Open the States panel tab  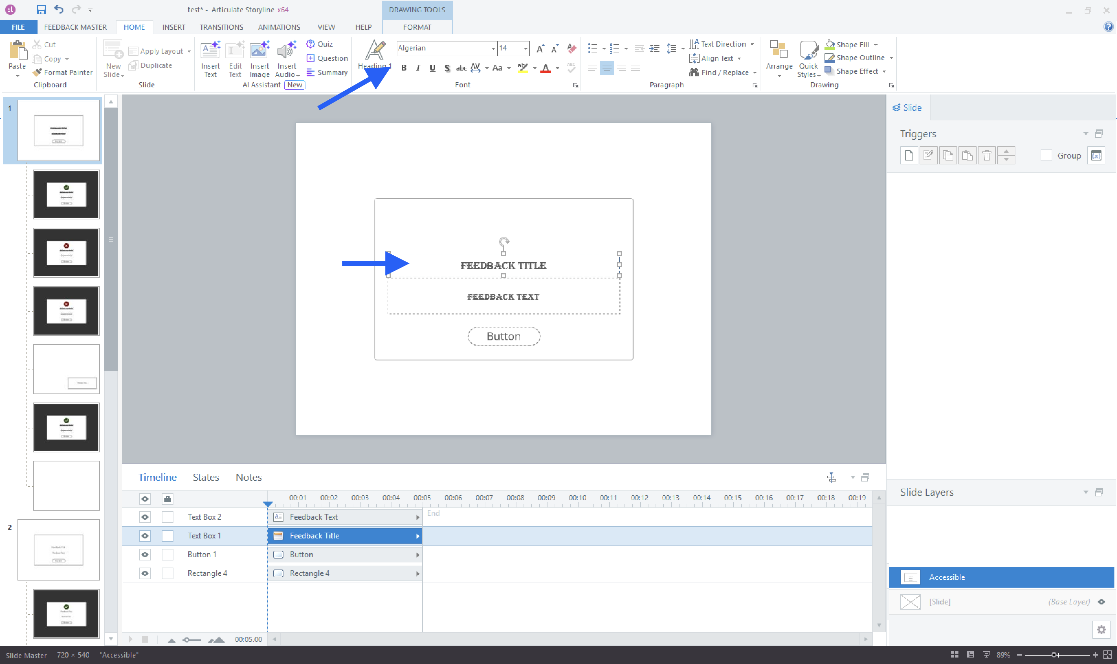click(x=205, y=477)
